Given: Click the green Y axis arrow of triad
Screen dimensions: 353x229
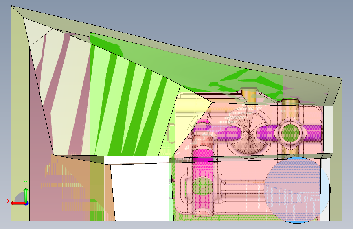Looking at the screenshot, I should pos(26,195).
